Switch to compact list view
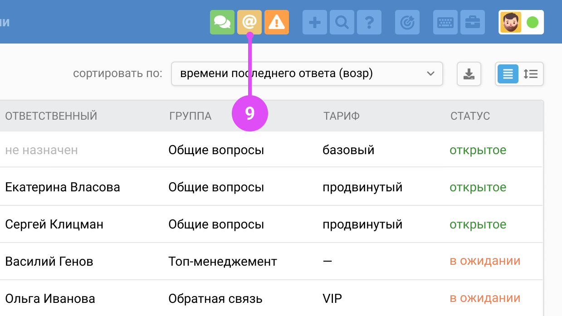 coord(508,74)
